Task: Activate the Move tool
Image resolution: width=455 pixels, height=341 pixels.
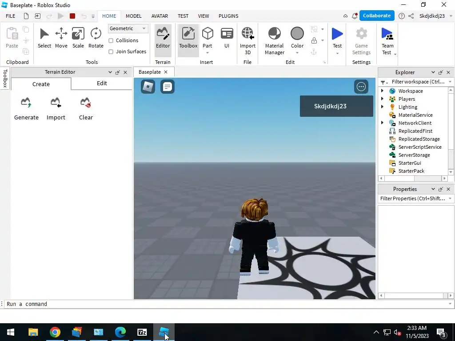Action: (x=61, y=38)
